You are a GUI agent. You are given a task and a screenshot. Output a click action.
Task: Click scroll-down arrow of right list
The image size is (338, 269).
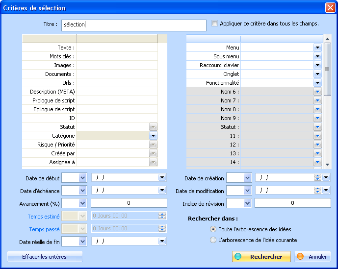[x=327, y=165]
